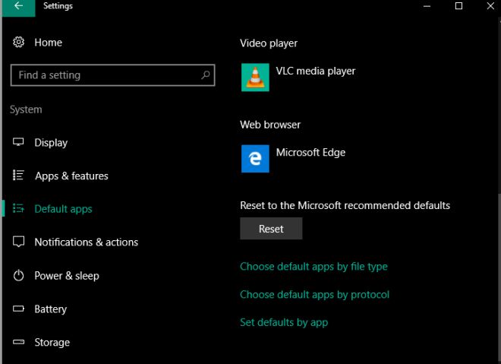Minimize the Settings window
Viewport: 501px width, 364px height.
click(x=427, y=6)
